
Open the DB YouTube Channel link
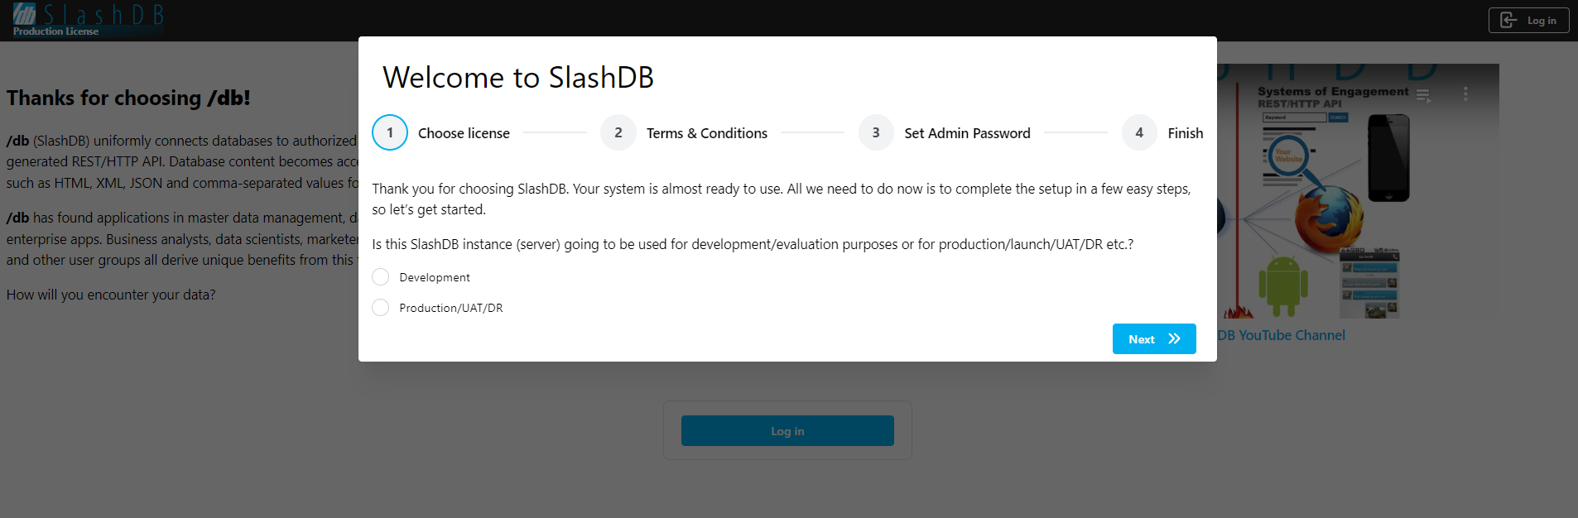coord(1282,335)
